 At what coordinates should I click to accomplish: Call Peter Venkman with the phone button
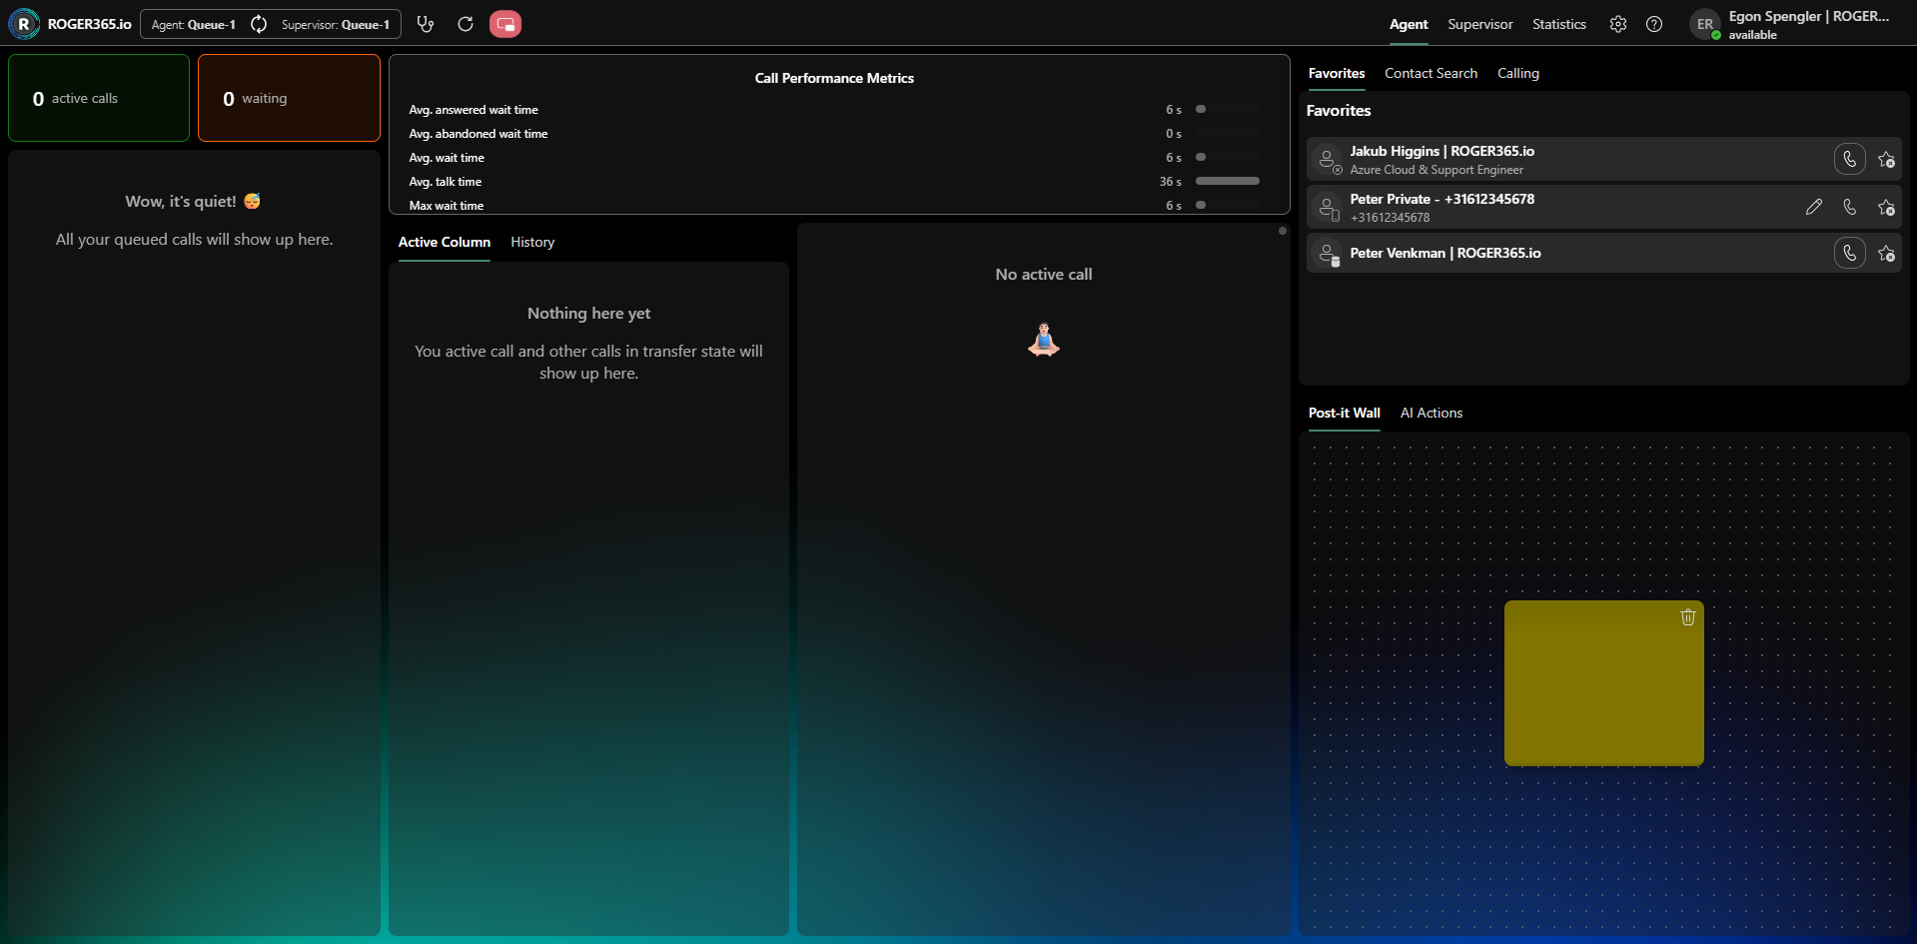1850,253
